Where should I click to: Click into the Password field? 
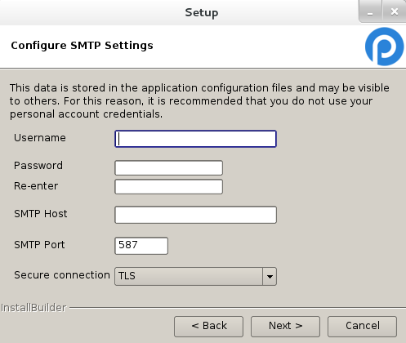point(169,168)
